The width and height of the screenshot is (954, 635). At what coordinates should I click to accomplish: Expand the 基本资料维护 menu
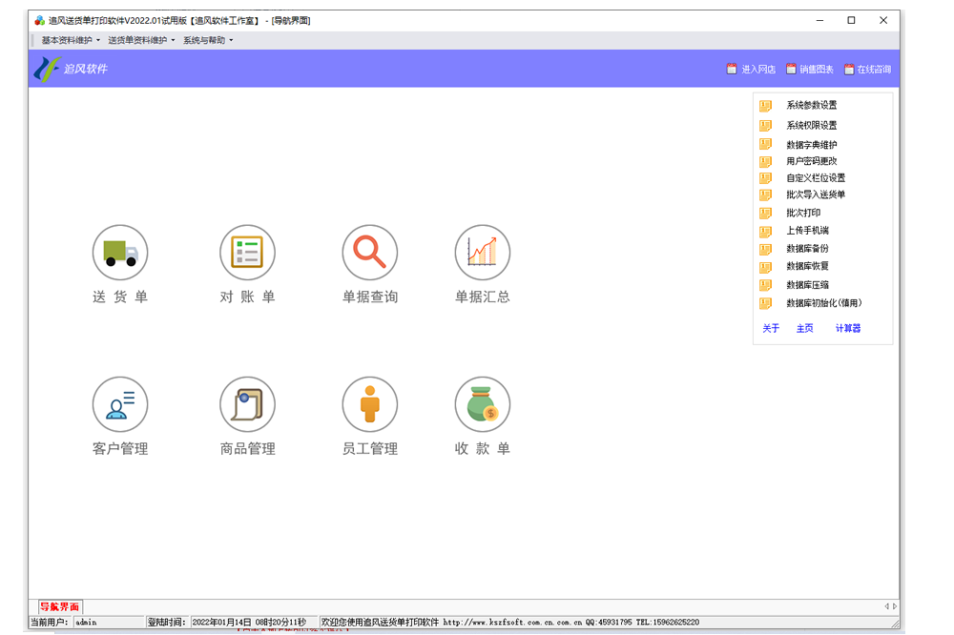(71, 40)
